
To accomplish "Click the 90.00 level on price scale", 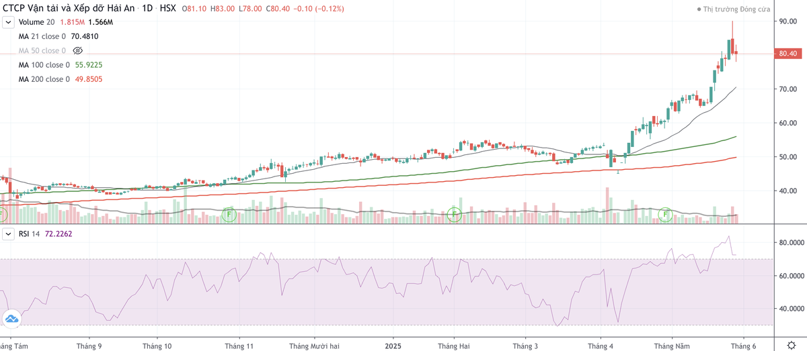I will 787,21.
